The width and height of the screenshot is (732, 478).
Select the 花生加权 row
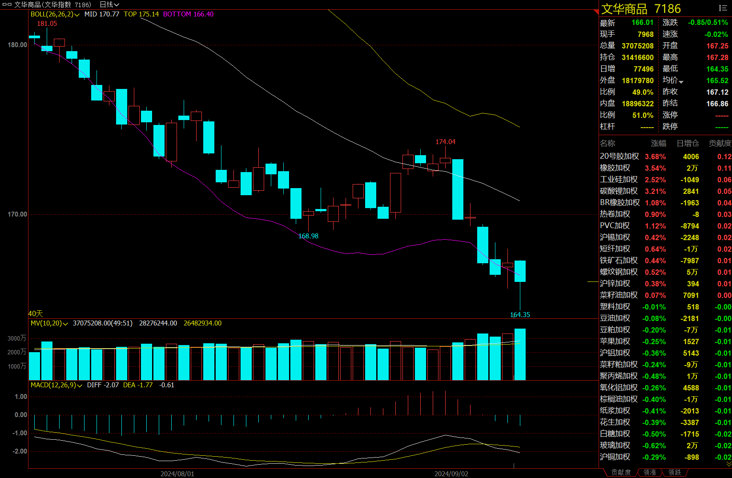coord(665,422)
